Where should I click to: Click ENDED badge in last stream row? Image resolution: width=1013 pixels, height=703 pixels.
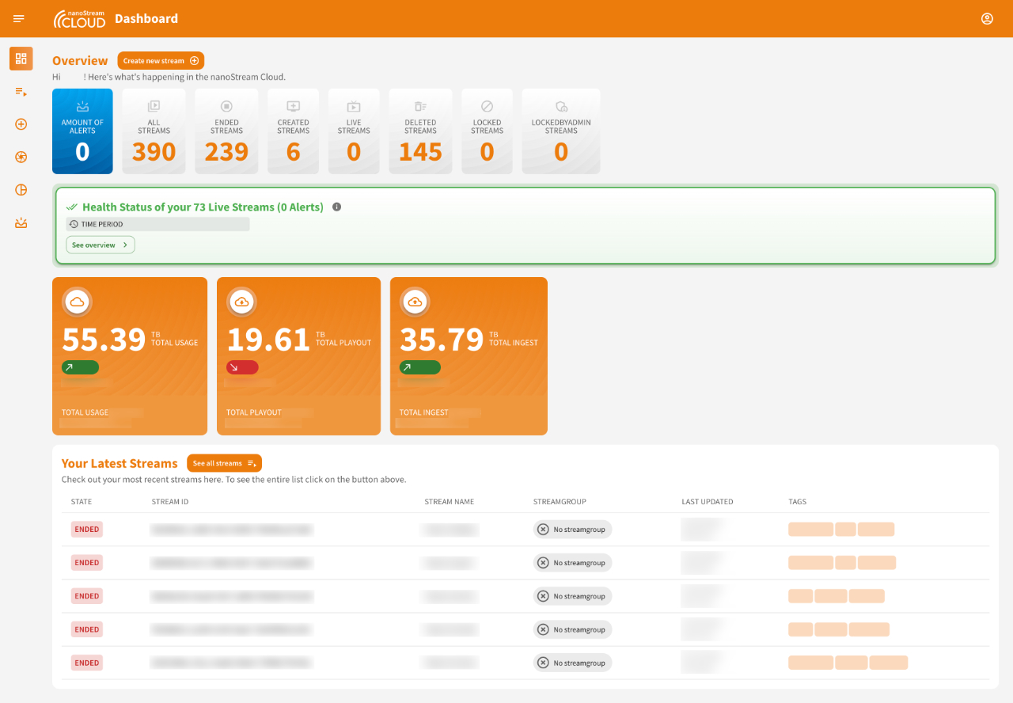coord(87,663)
